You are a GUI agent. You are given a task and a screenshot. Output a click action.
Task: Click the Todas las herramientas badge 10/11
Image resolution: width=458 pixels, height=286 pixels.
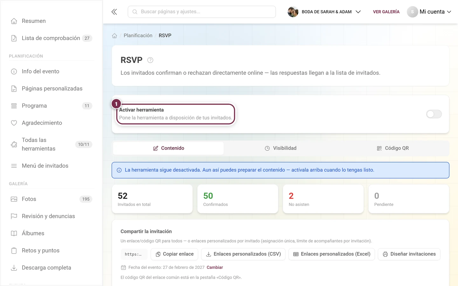click(84, 145)
